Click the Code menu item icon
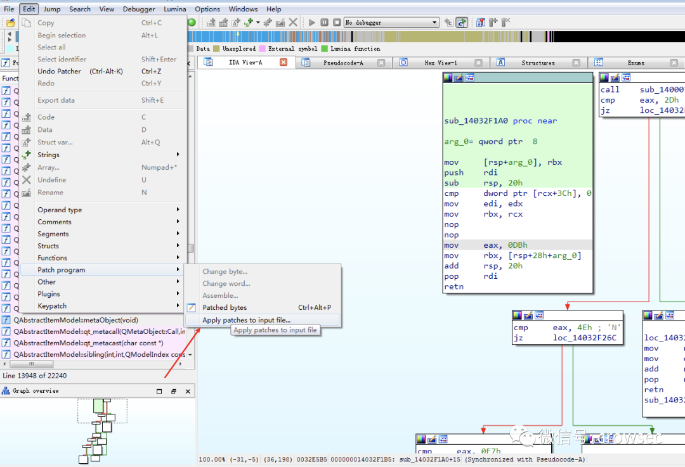The width and height of the screenshot is (685, 467). (27, 117)
